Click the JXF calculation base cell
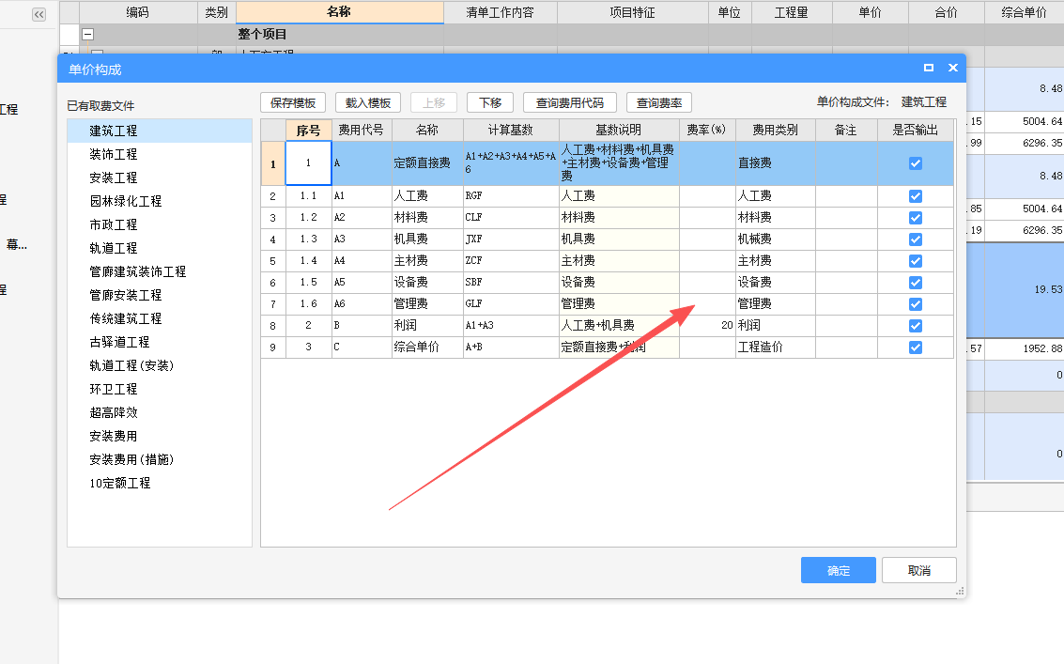The height and width of the screenshot is (664, 1064). click(x=511, y=239)
